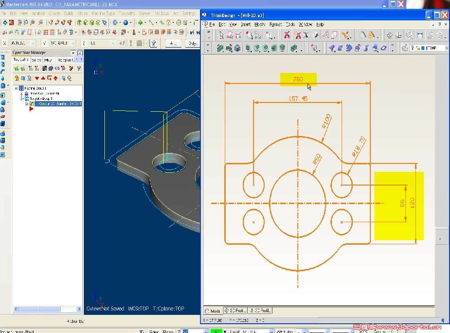The image size is (450, 333).
Task: Click the help question mark in Operations Manager toolbar
Action: [79, 68]
